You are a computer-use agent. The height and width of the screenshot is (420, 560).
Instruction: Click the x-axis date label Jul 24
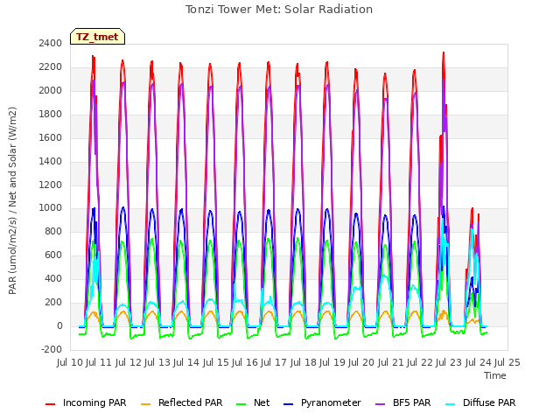click(x=479, y=362)
